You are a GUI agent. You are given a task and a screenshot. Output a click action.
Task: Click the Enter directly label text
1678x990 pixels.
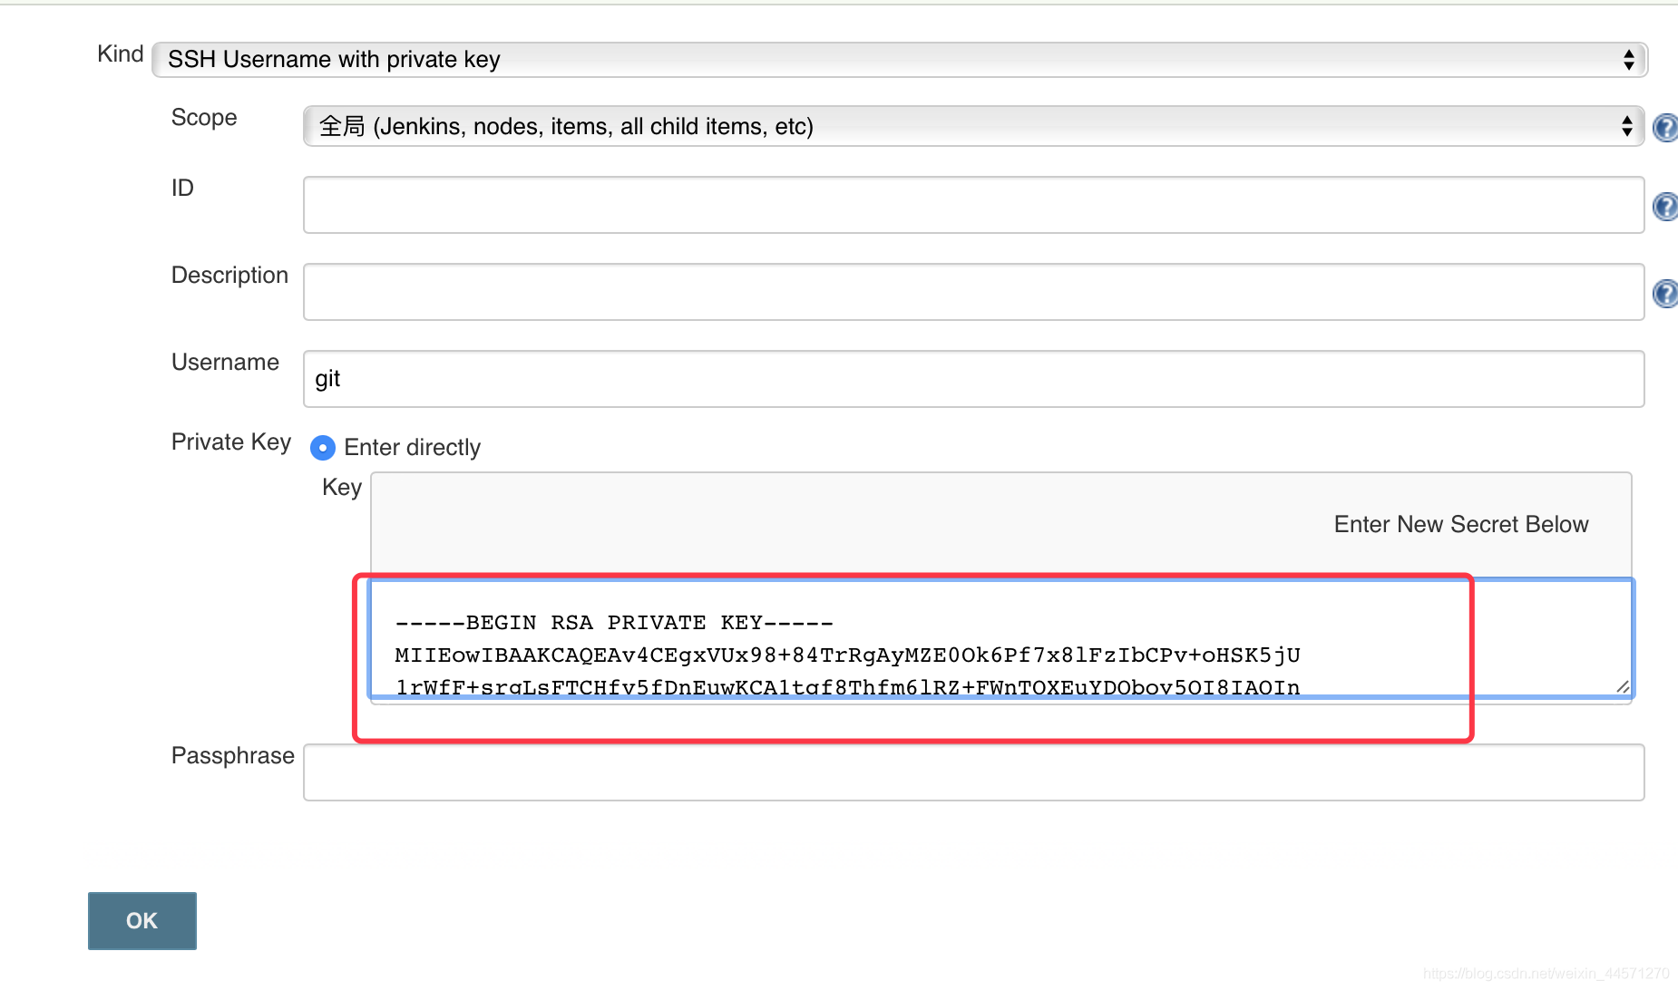tap(412, 448)
